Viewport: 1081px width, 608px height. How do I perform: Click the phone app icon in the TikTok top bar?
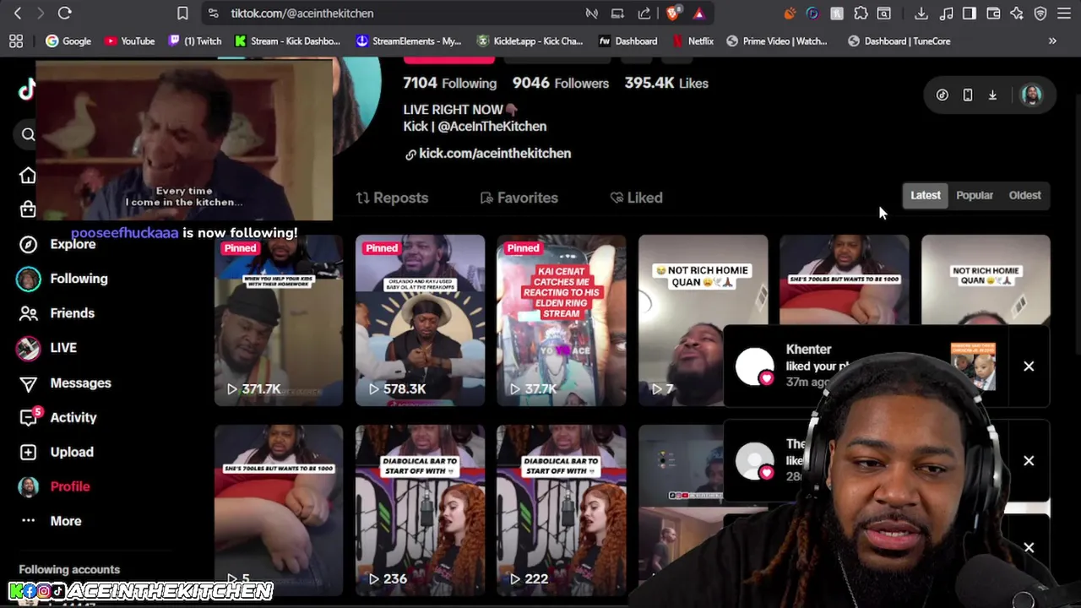968,95
